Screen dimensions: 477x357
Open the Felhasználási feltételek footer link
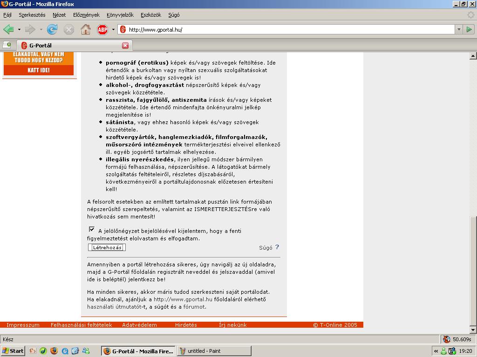click(x=81, y=325)
